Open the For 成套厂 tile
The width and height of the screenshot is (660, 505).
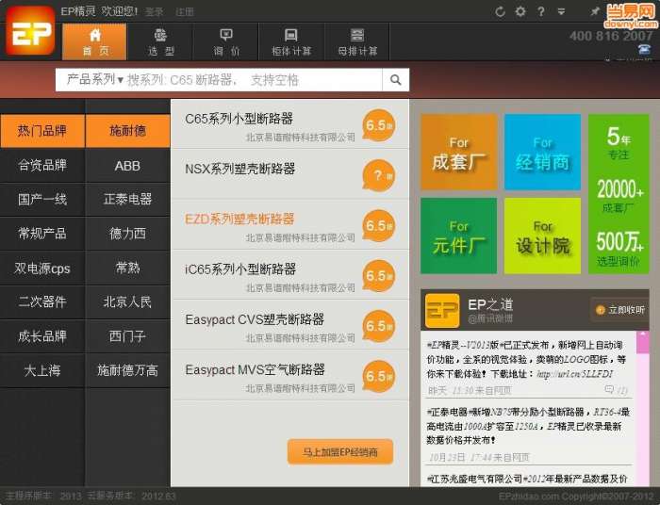459,152
